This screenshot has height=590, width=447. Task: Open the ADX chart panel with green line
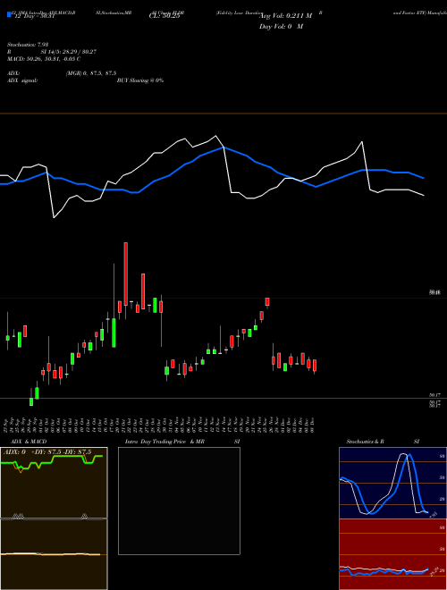54,483
